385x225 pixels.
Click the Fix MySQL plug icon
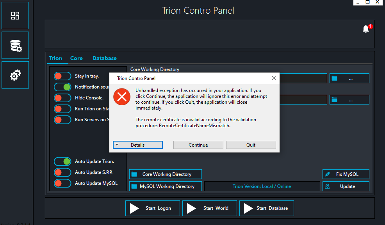pyautogui.click(x=328, y=174)
